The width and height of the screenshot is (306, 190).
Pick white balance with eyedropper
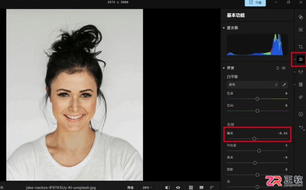coord(284,85)
